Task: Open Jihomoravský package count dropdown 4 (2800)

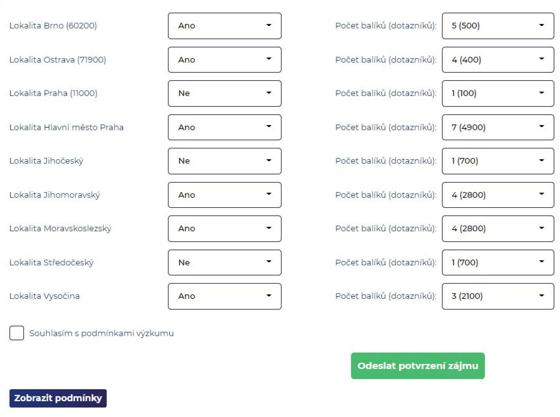Action: pyautogui.click(x=498, y=195)
